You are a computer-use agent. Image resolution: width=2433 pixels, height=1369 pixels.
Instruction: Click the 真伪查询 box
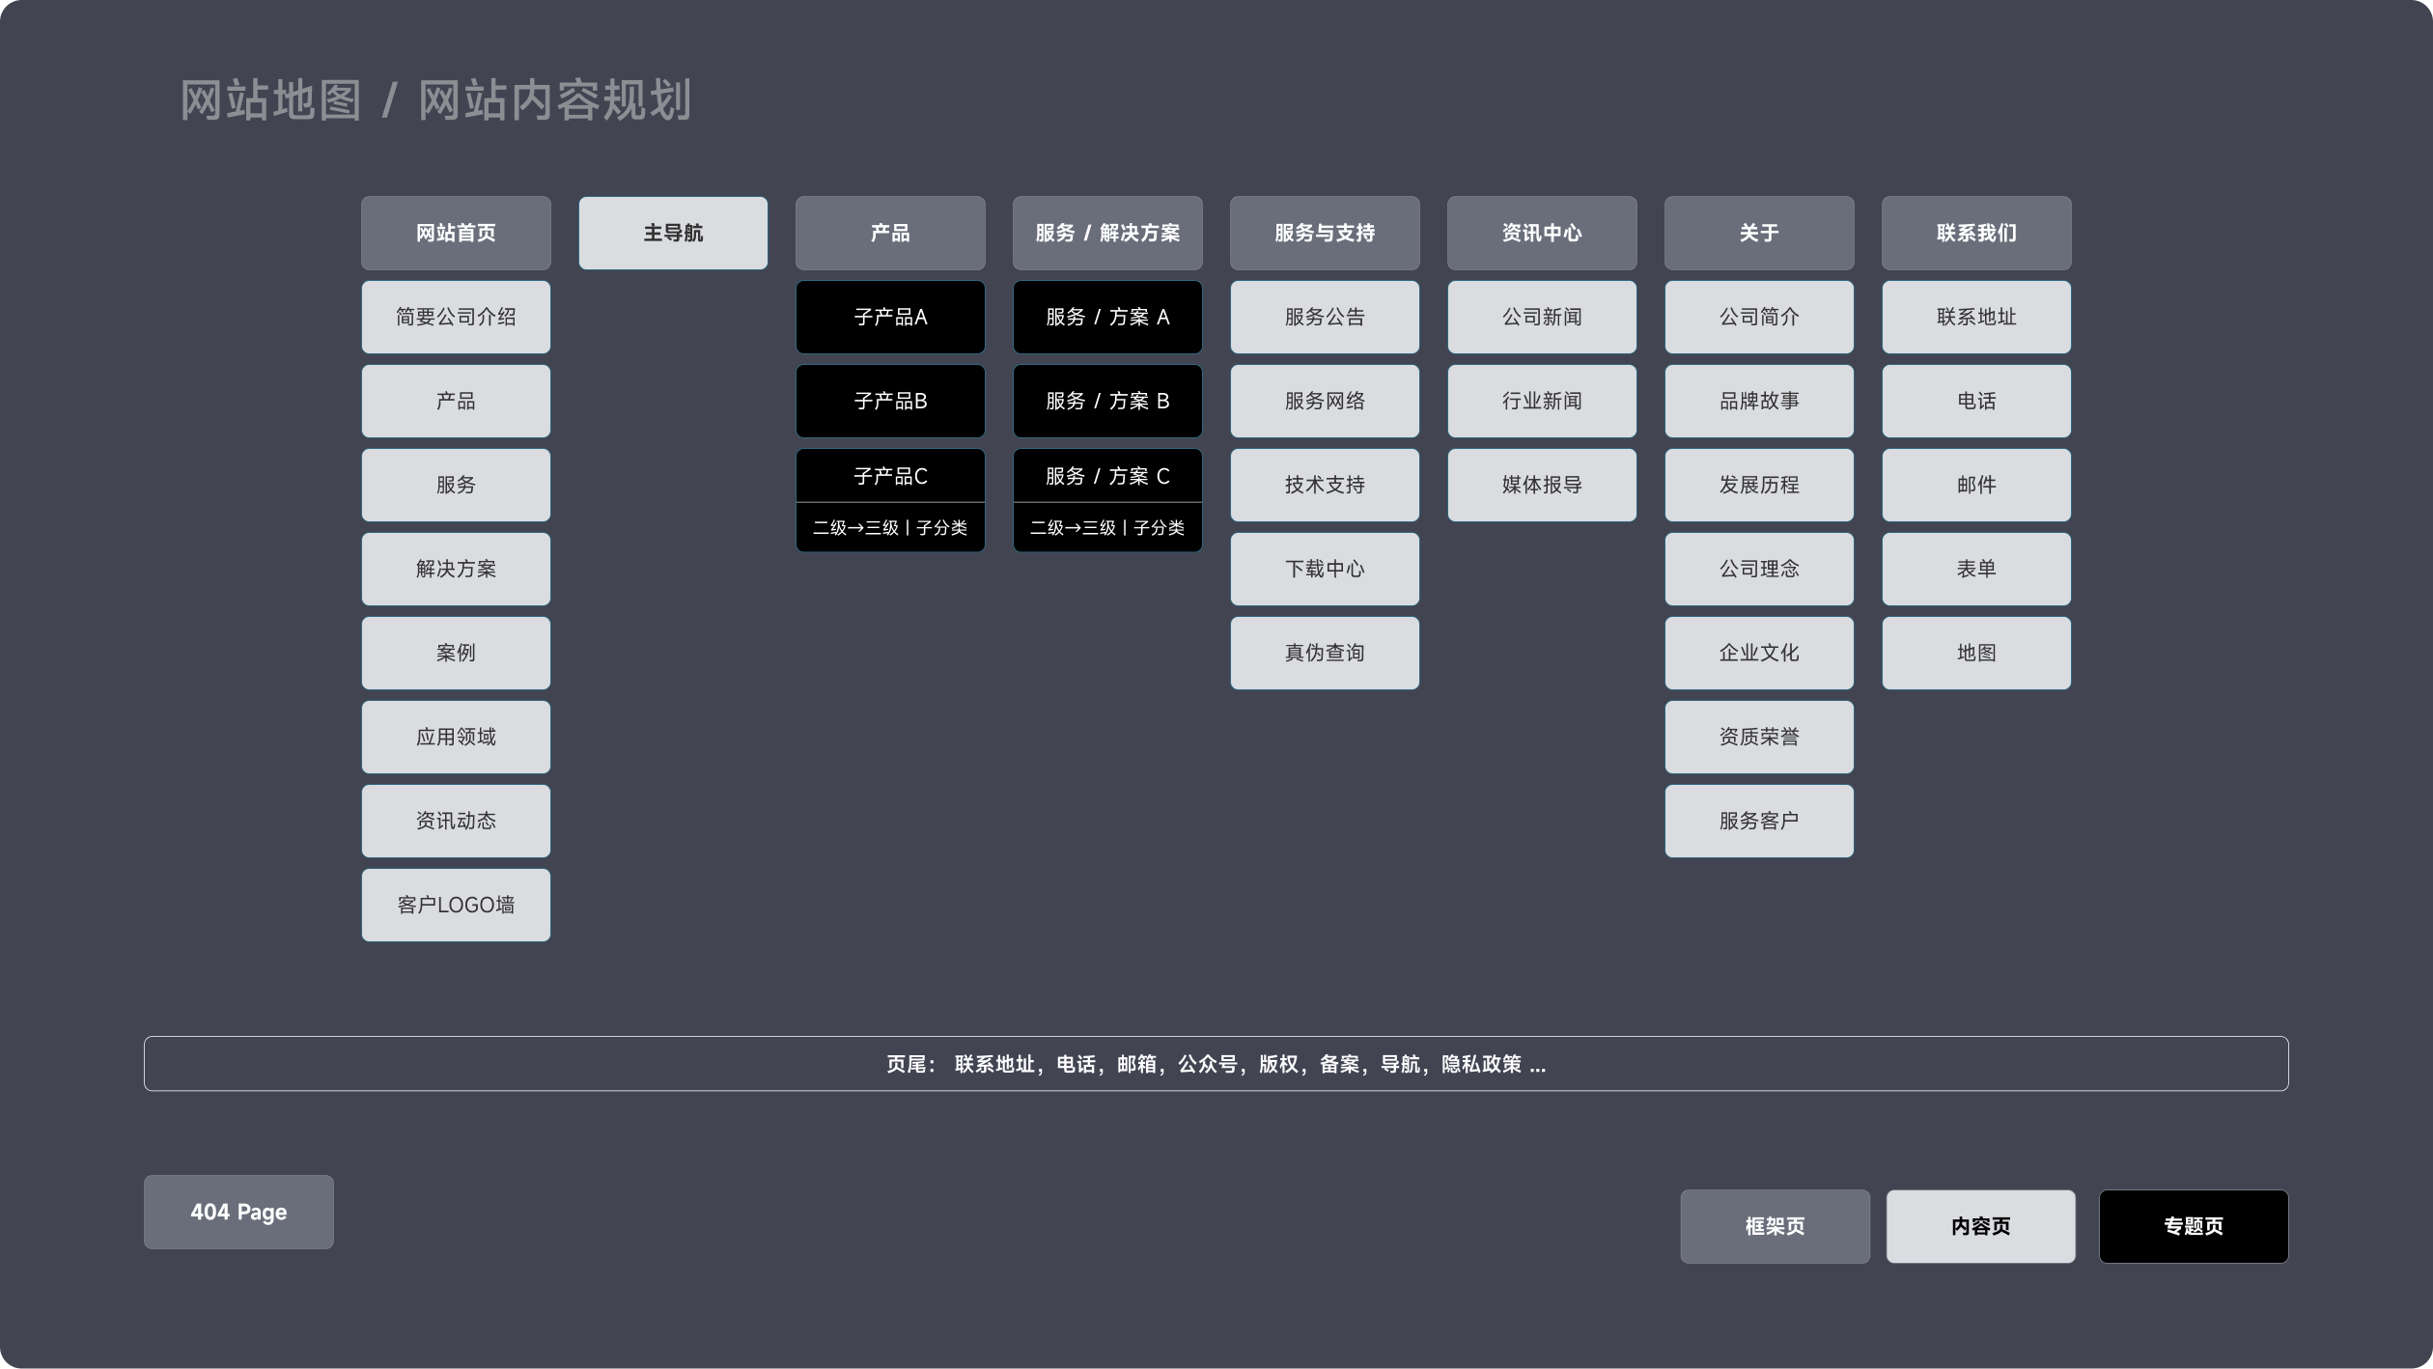click(x=1325, y=653)
